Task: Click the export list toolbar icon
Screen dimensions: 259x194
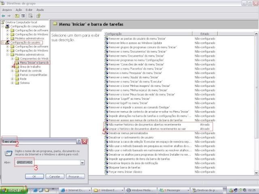Action: pos(31,16)
